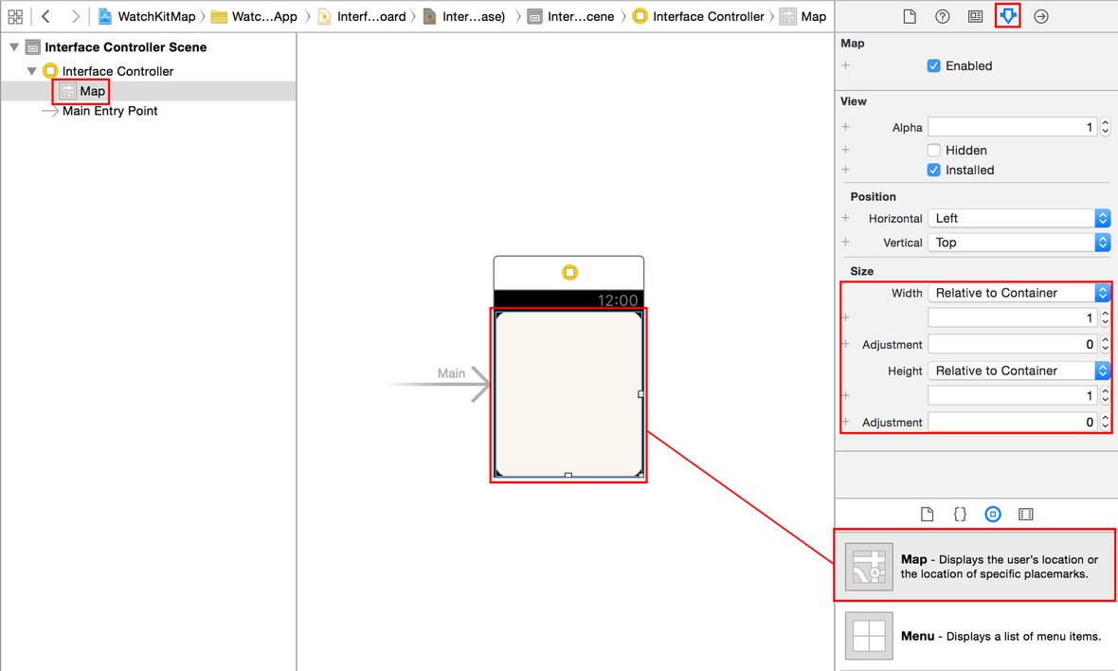Select the Map item in the outline
1118x671 pixels.
point(91,90)
